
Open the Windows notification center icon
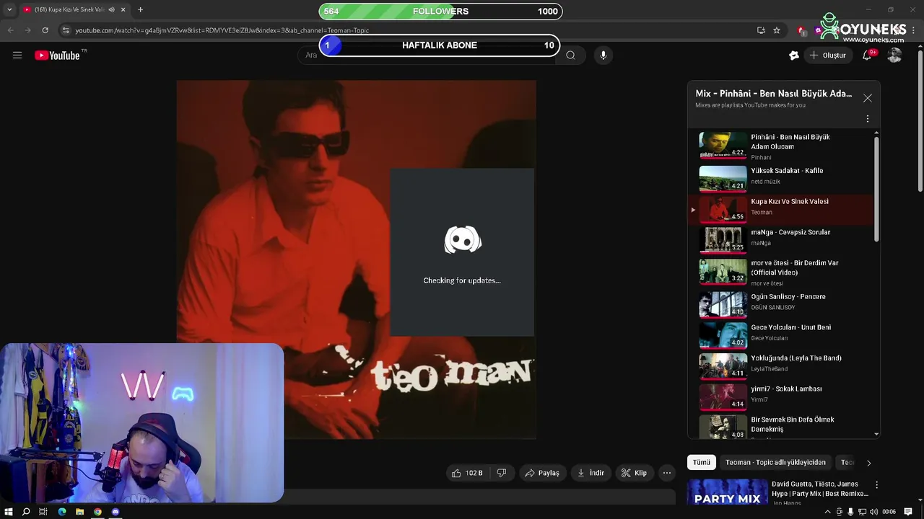click(x=908, y=512)
